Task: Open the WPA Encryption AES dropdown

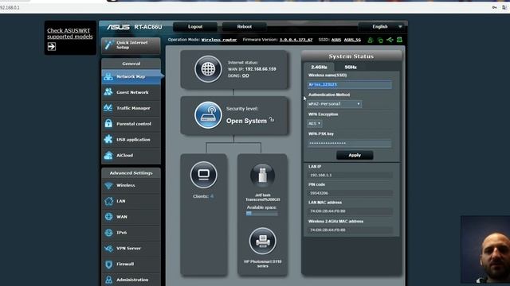Action: tap(314, 124)
